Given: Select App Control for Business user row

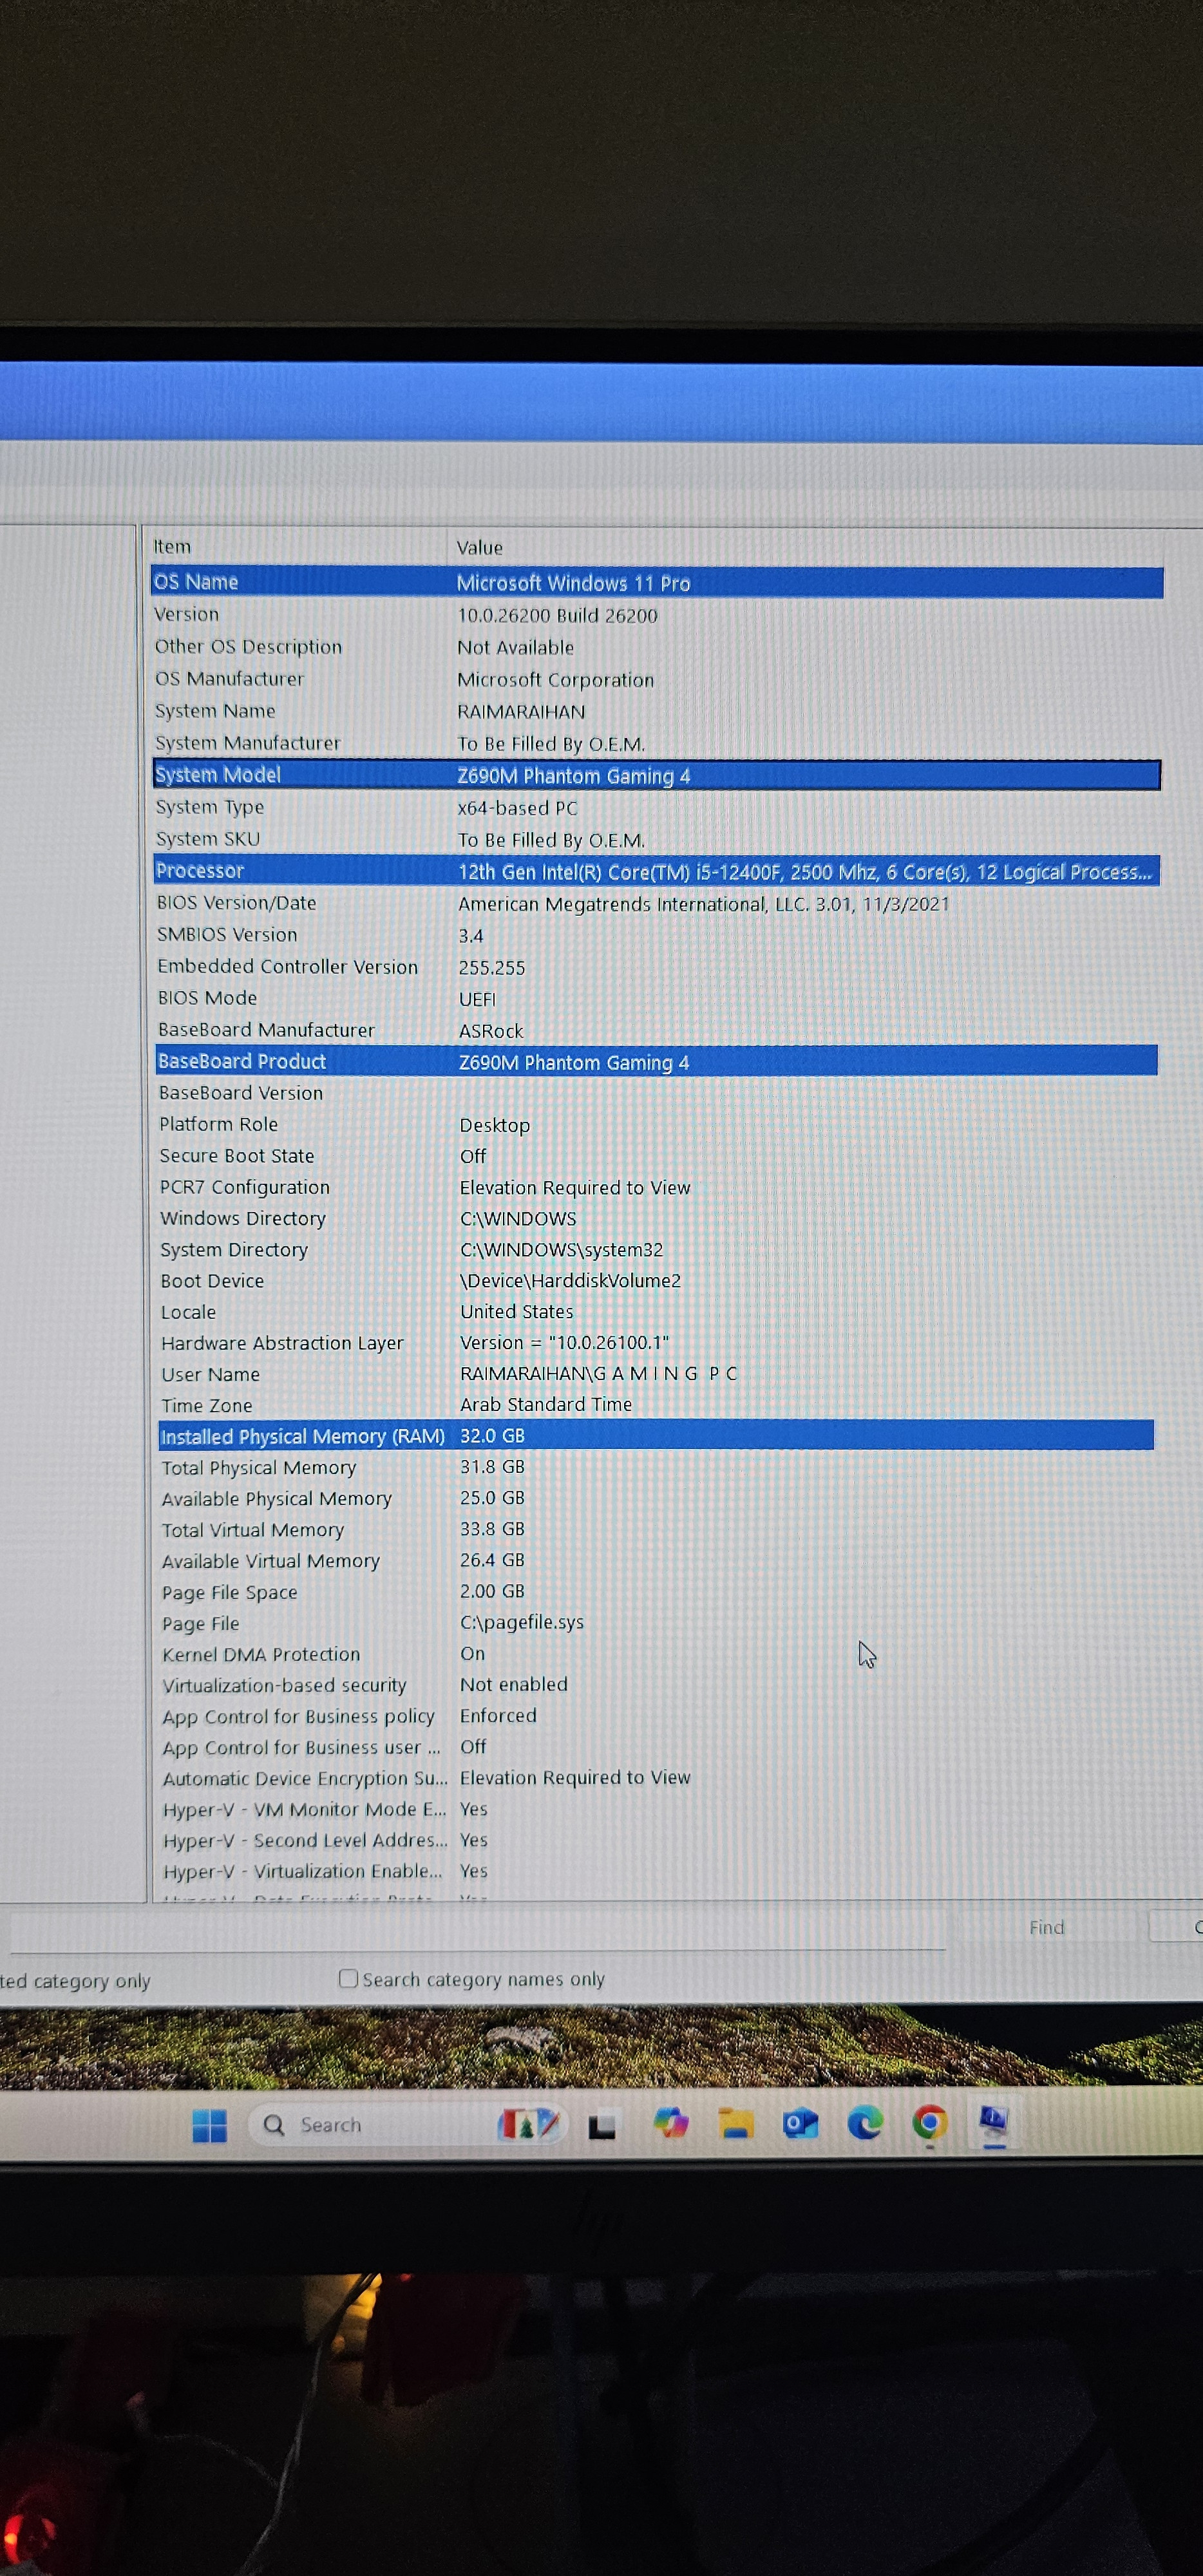Looking at the screenshot, I should 657,1747.
